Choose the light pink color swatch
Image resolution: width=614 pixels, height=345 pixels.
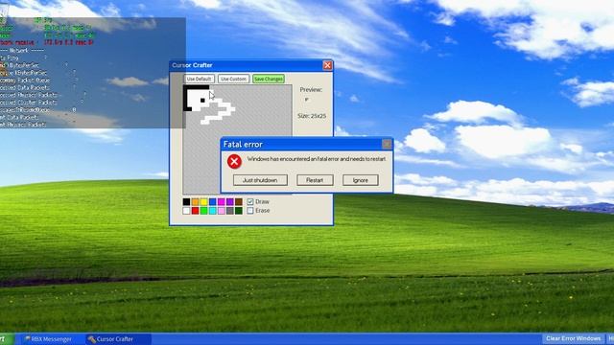[222, 211]
